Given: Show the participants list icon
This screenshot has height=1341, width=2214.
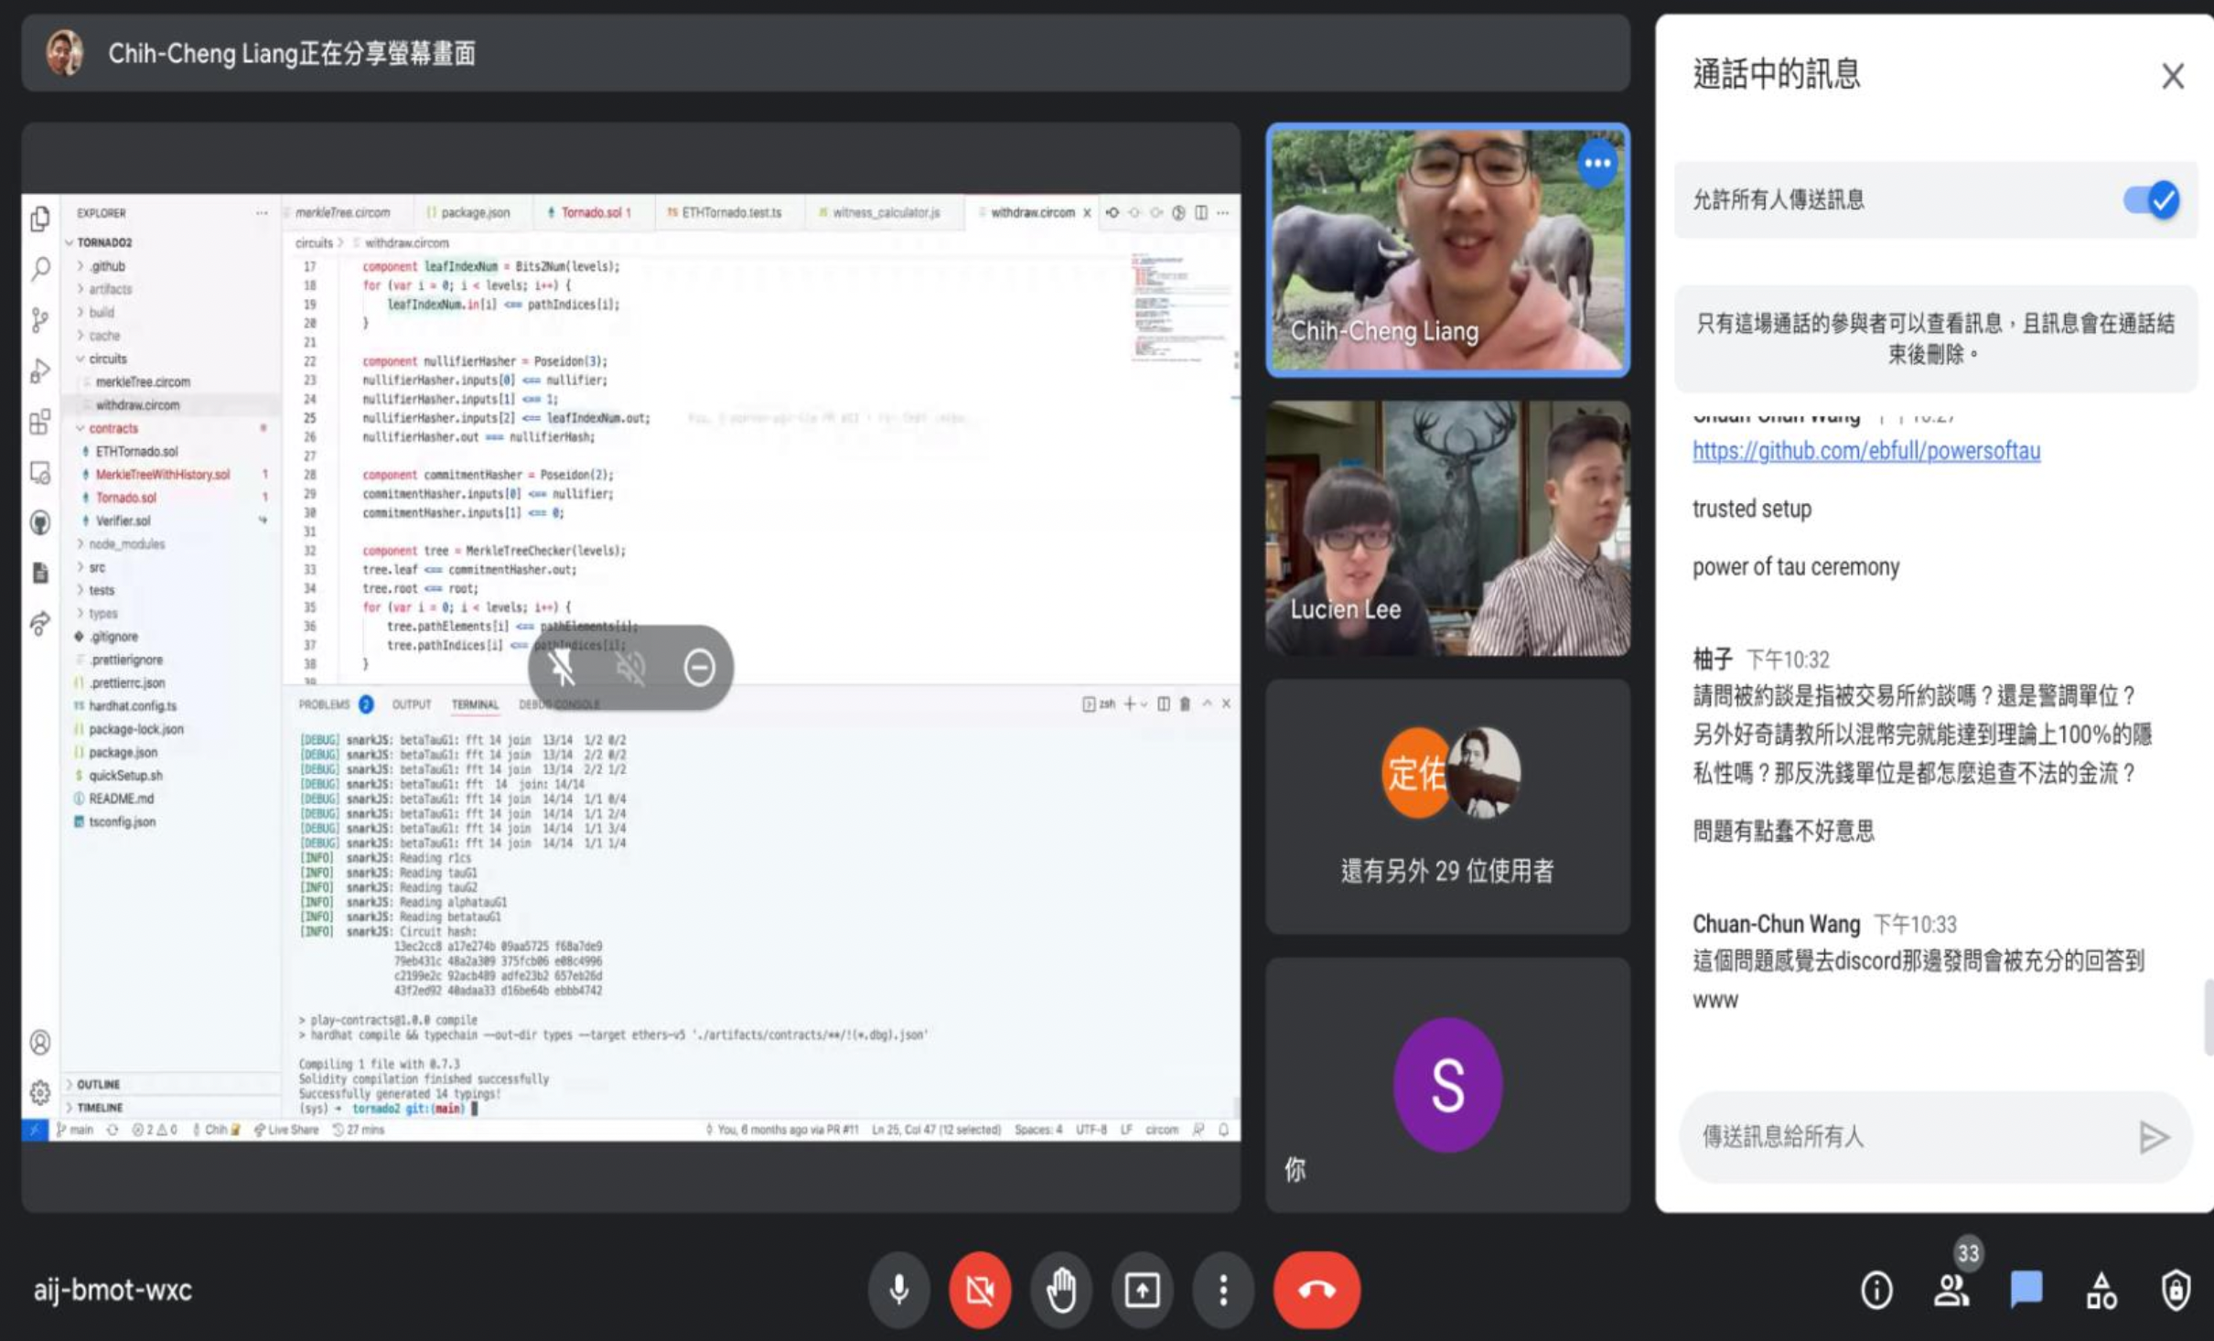Looking at the screenshot, I should point(1951,1291).
